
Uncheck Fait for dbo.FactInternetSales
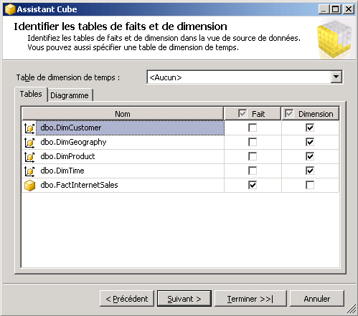[253, 185]
